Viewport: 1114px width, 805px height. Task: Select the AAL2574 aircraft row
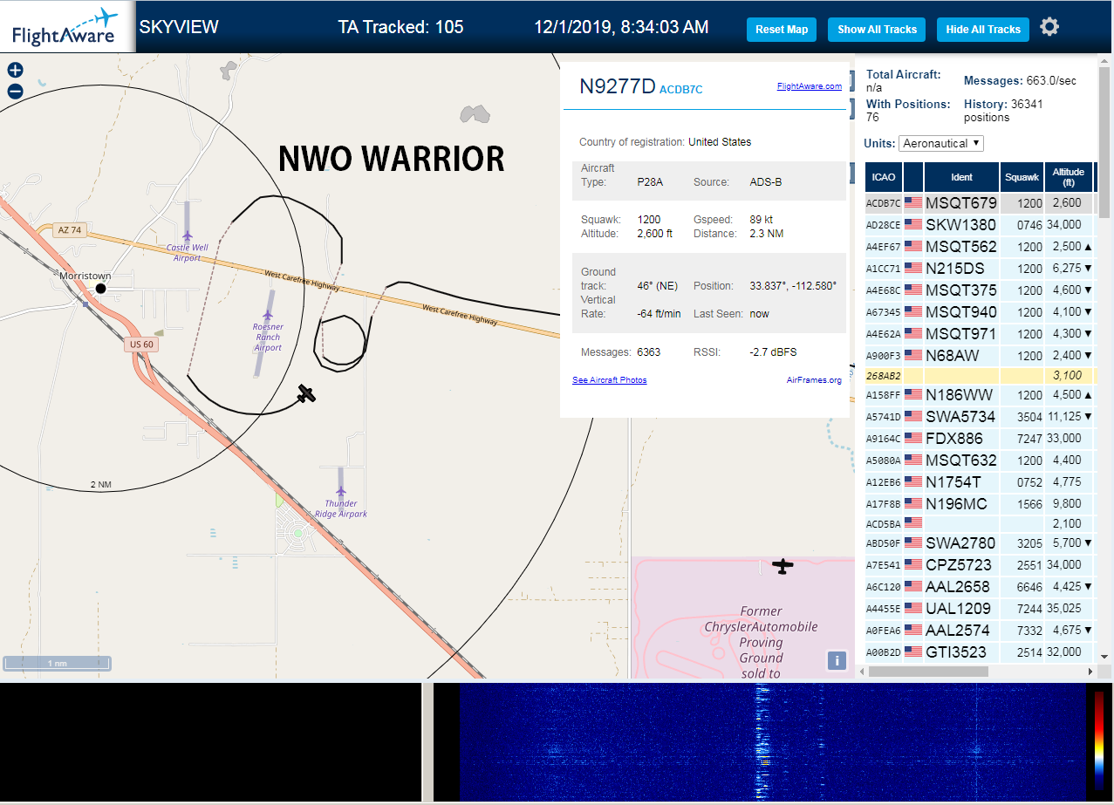click(979, 630)
